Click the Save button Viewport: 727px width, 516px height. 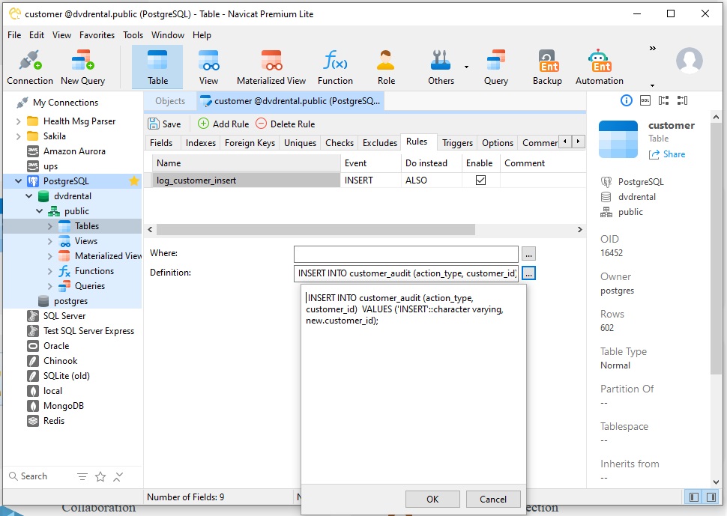165,124
